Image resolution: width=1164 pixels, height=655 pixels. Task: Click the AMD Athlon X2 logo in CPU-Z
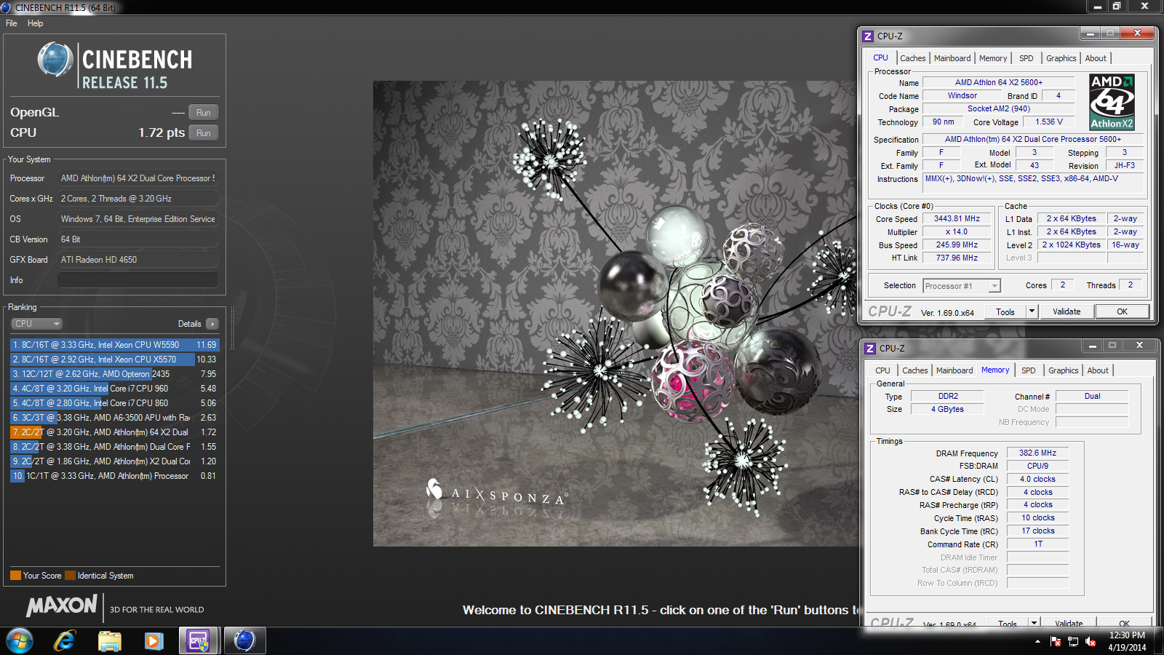pos(1112,102)
